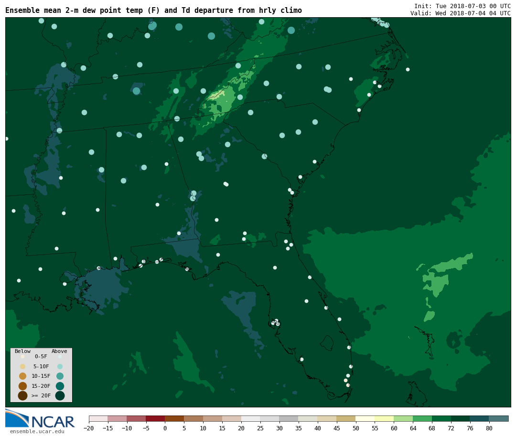Click the NCAR logo

tap(40, 419)
